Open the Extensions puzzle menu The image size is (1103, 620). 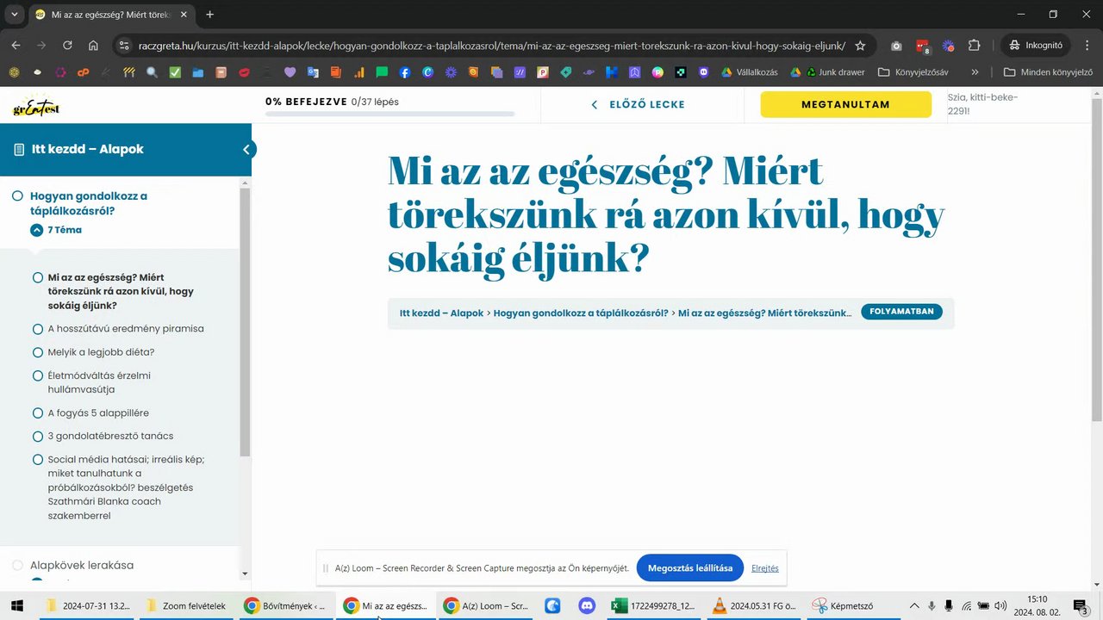[x=974, y=46]
